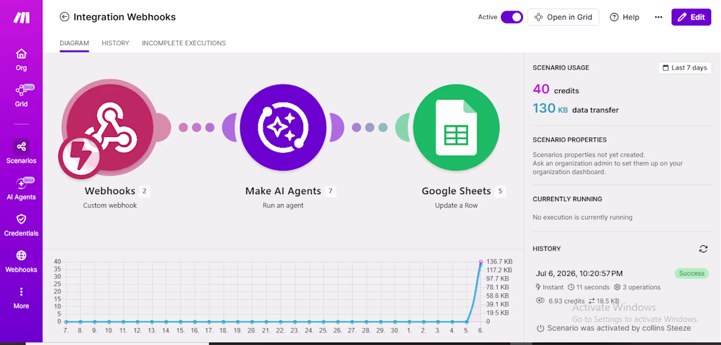
Task: Show More sidebar options
Action: click(x=21, y=298)
